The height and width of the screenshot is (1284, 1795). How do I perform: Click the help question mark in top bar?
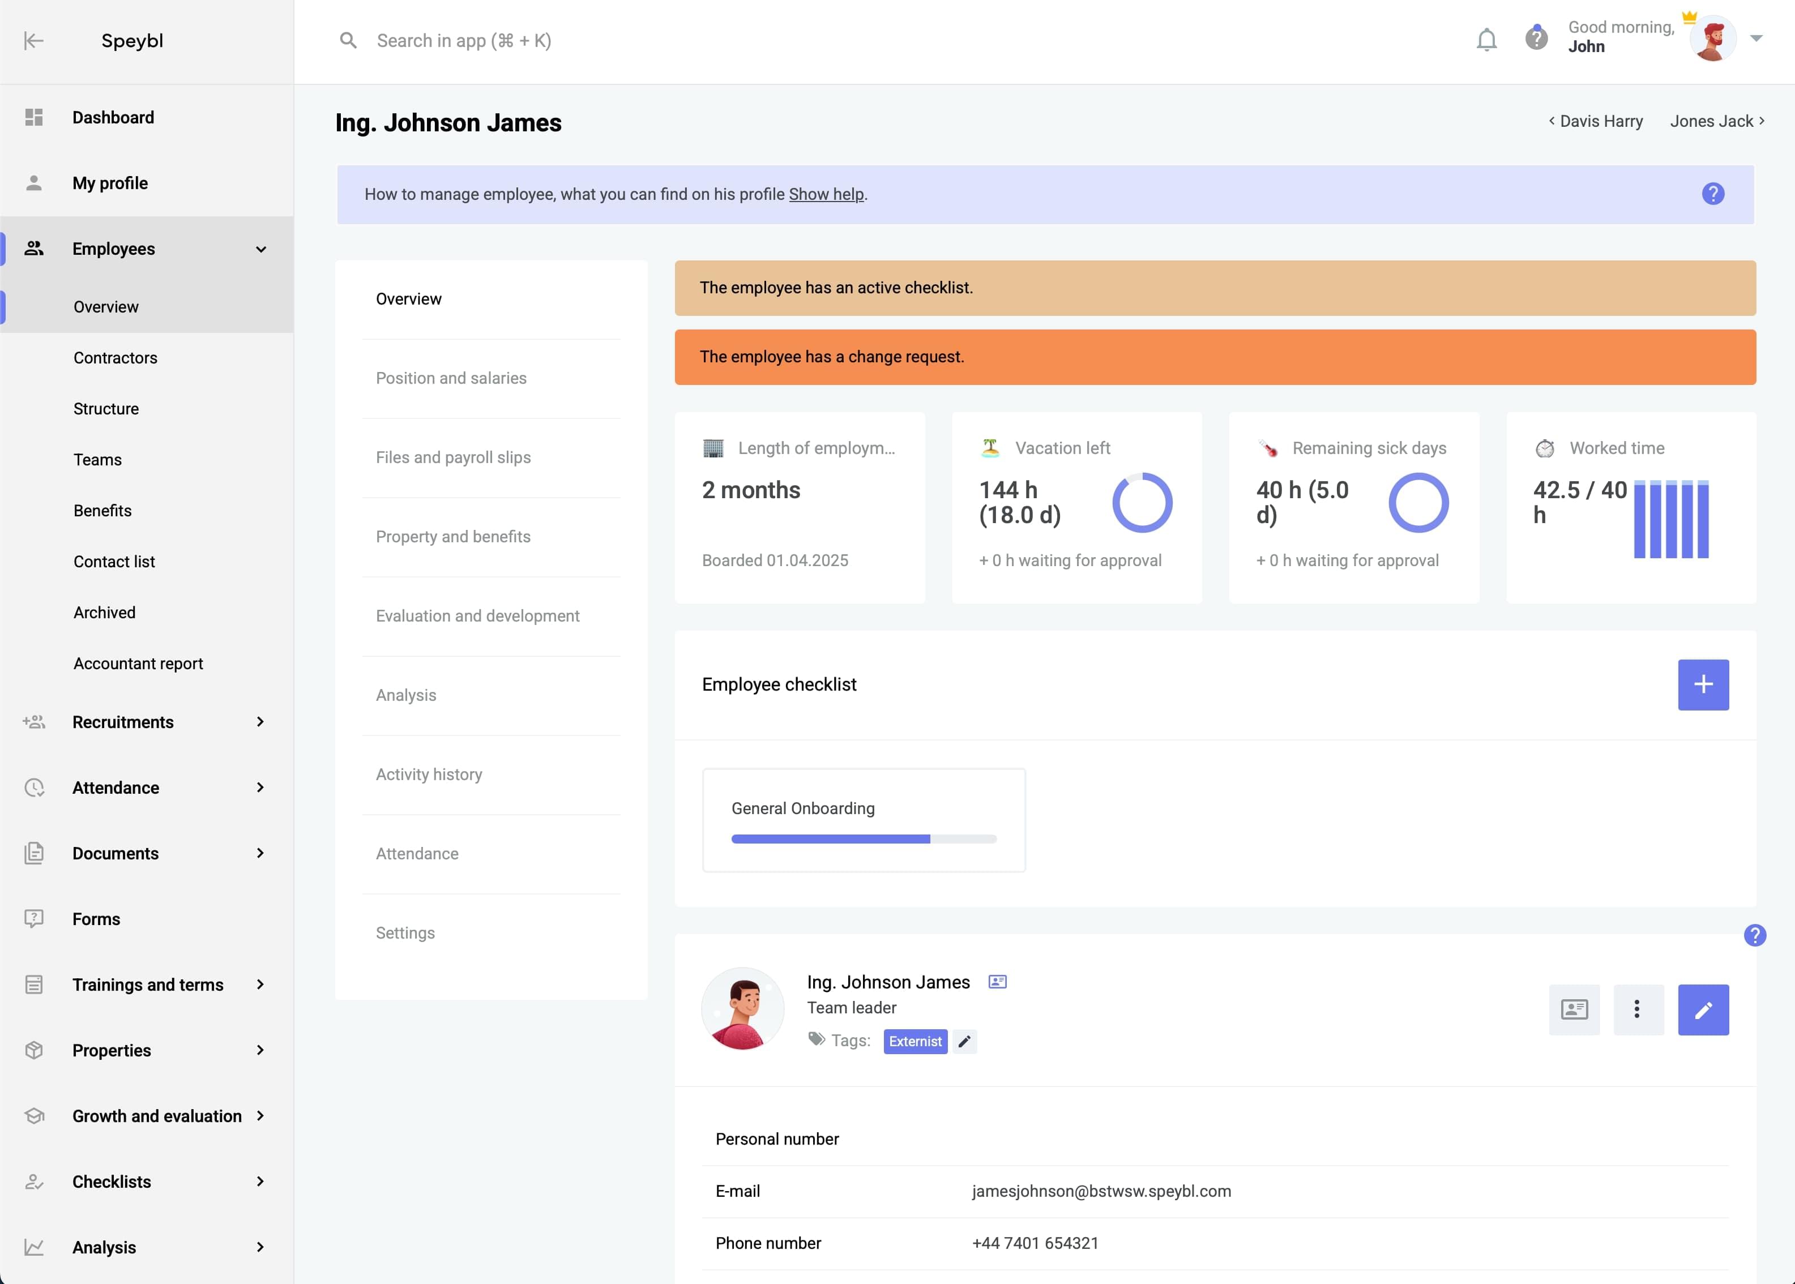point(1536,38)
